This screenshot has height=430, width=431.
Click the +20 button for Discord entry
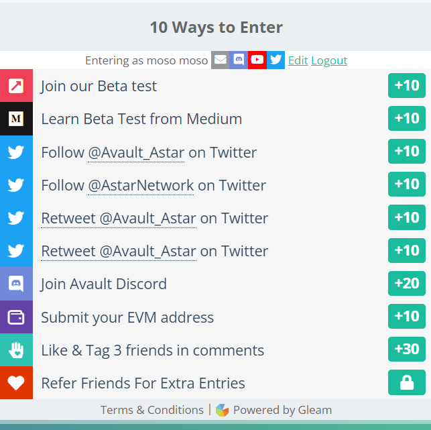click(407, 283)
